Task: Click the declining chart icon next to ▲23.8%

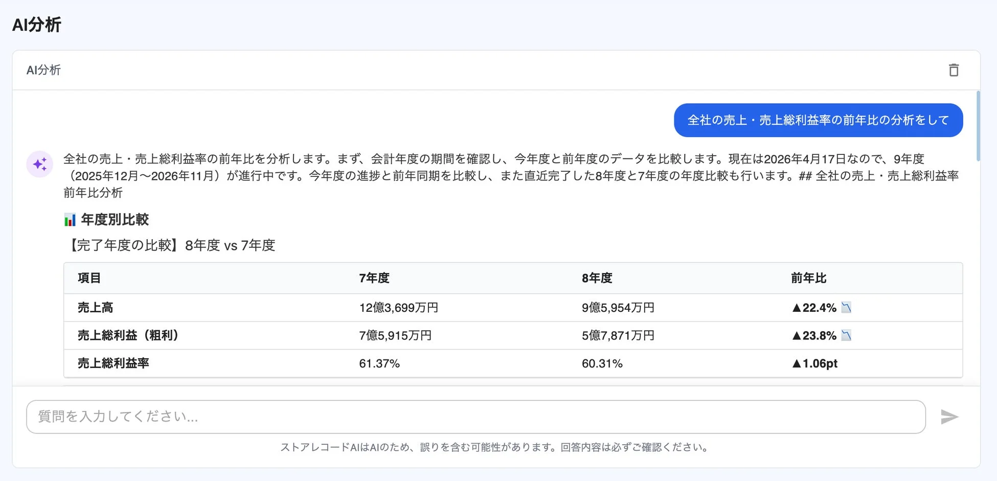Action: [847, 335]
